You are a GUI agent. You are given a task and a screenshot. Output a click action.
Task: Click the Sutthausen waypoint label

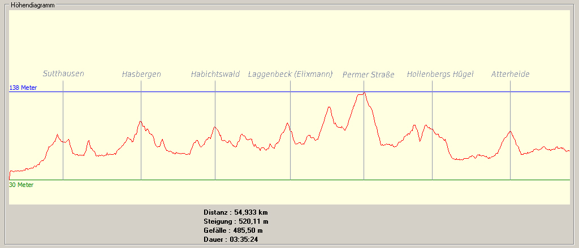(x=63, y=74)
